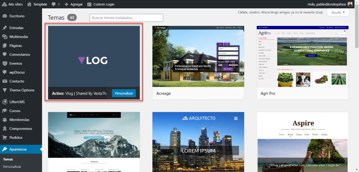Image resolution: width=359 pixels, height=172 pixels.
Task: Click the Apariencia paintbrush icon
Action: (5, 149)
